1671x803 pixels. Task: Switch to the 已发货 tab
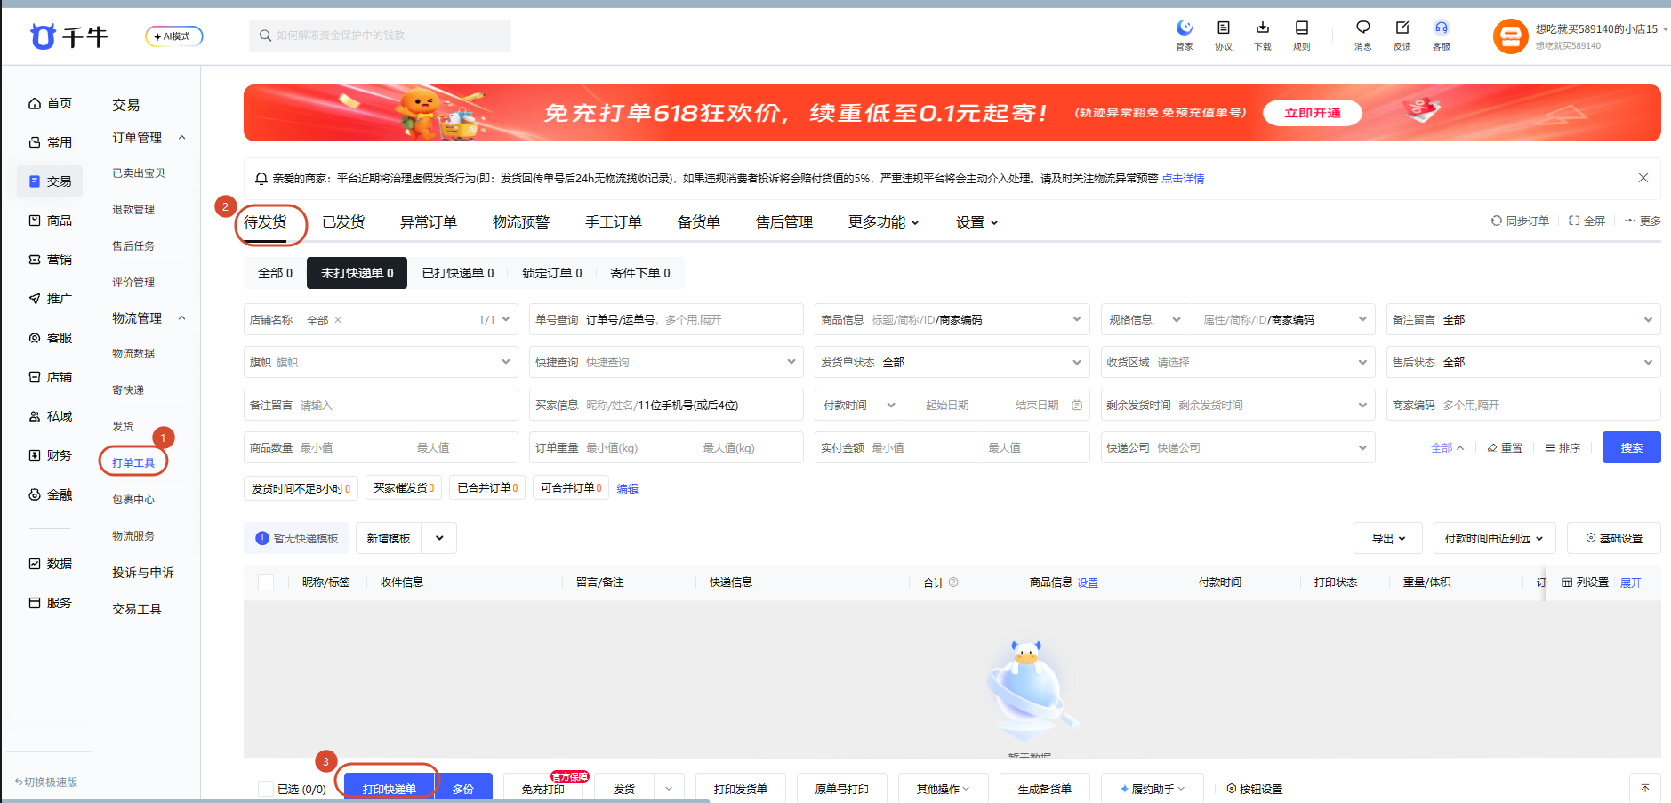point(343,221)
